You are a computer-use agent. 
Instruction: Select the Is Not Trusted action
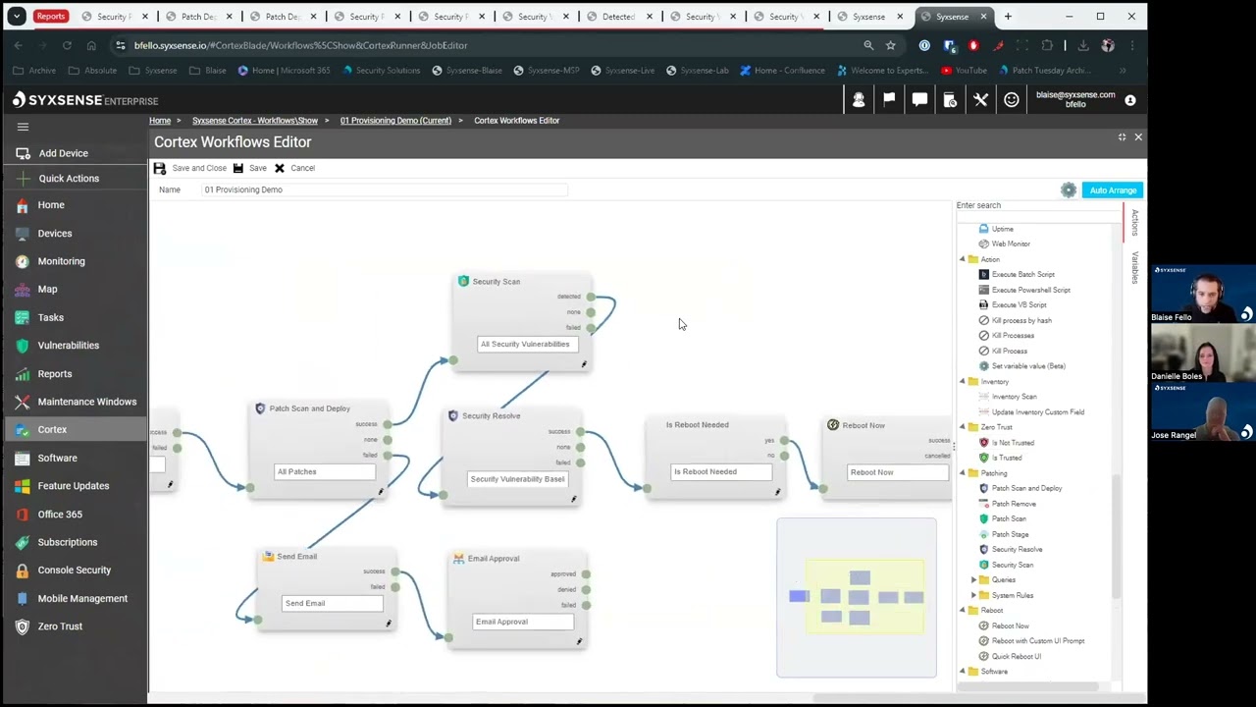point(1014,443)
